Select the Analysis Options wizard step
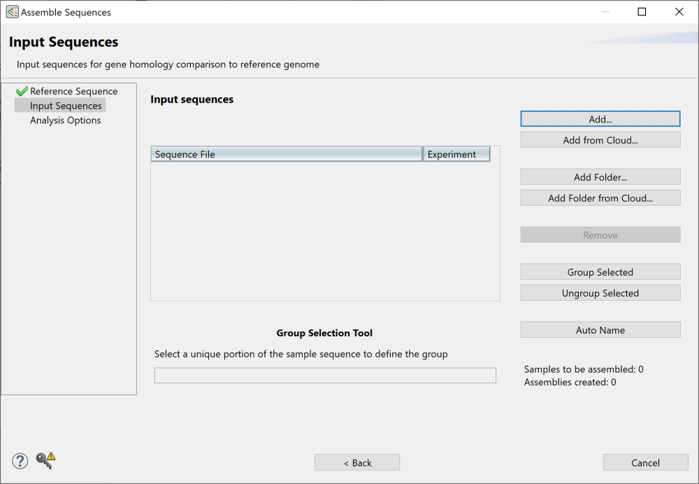 [65, 120]
